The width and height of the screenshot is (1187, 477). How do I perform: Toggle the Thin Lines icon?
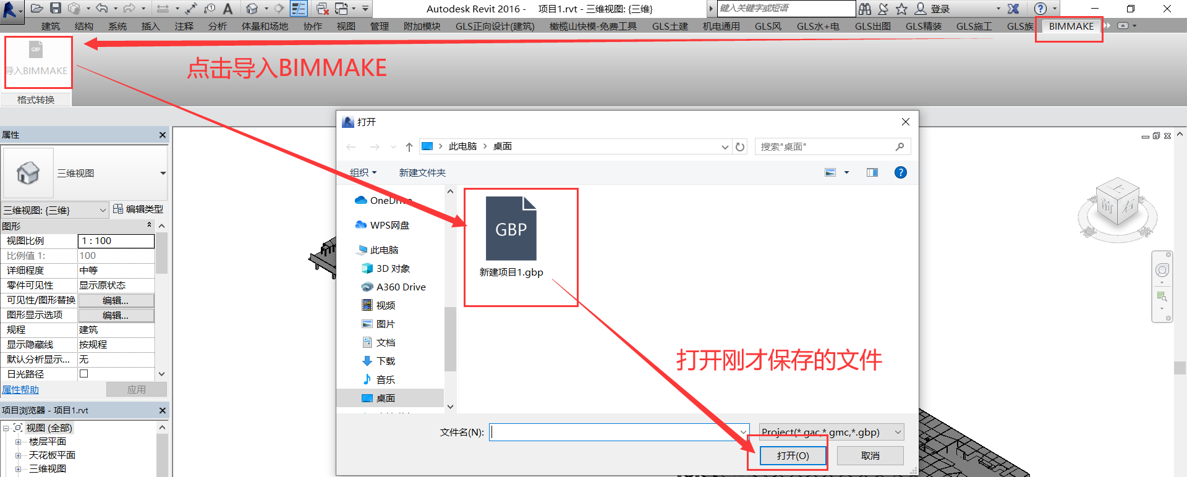(299, 9)
